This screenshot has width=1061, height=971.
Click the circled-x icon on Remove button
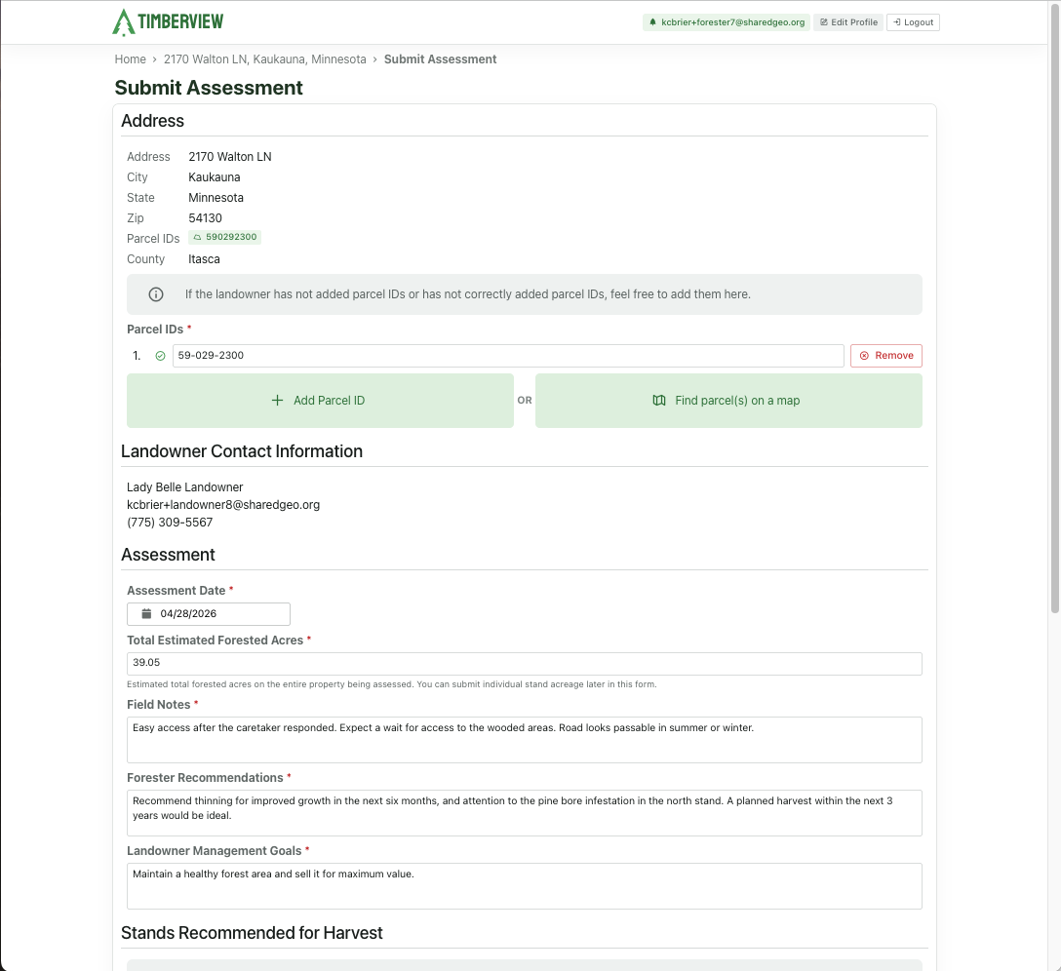coord(864,356)
